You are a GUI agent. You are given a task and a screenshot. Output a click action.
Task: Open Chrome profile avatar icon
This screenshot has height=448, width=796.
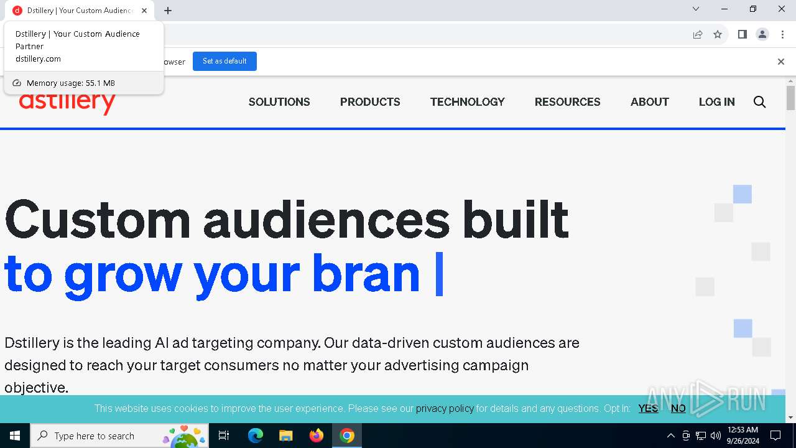coord(762,35)
